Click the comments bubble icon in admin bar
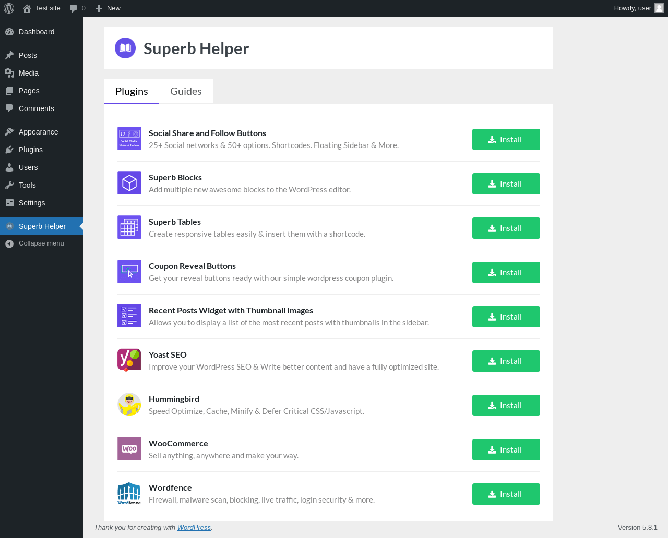 click(74, 8)
